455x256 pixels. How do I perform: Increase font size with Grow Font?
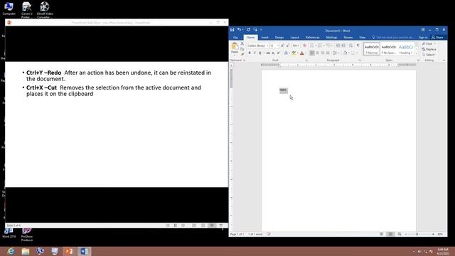(282, 46)
